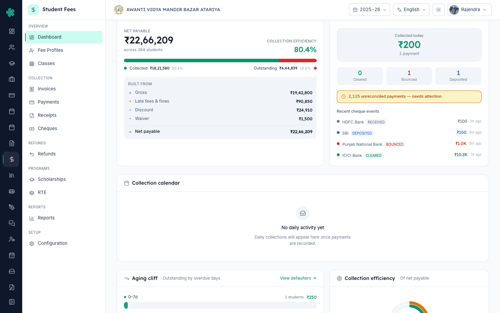Open the graduation cap icon in dark rail

tap(12, 63)
